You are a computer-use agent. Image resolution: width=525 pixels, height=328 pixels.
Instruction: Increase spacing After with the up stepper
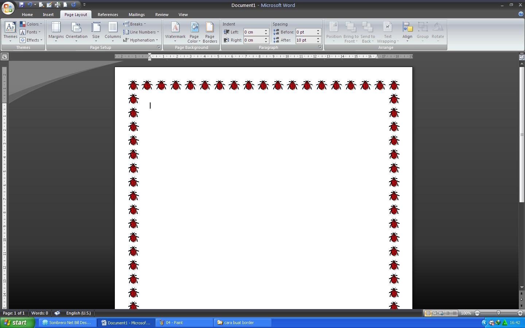pyautogui.click(x=318, y=38)
